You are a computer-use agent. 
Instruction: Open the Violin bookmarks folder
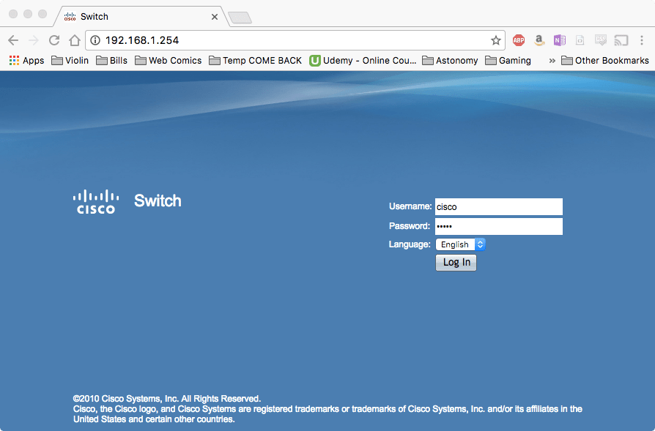pyautogui.click(x=70, y=61)
